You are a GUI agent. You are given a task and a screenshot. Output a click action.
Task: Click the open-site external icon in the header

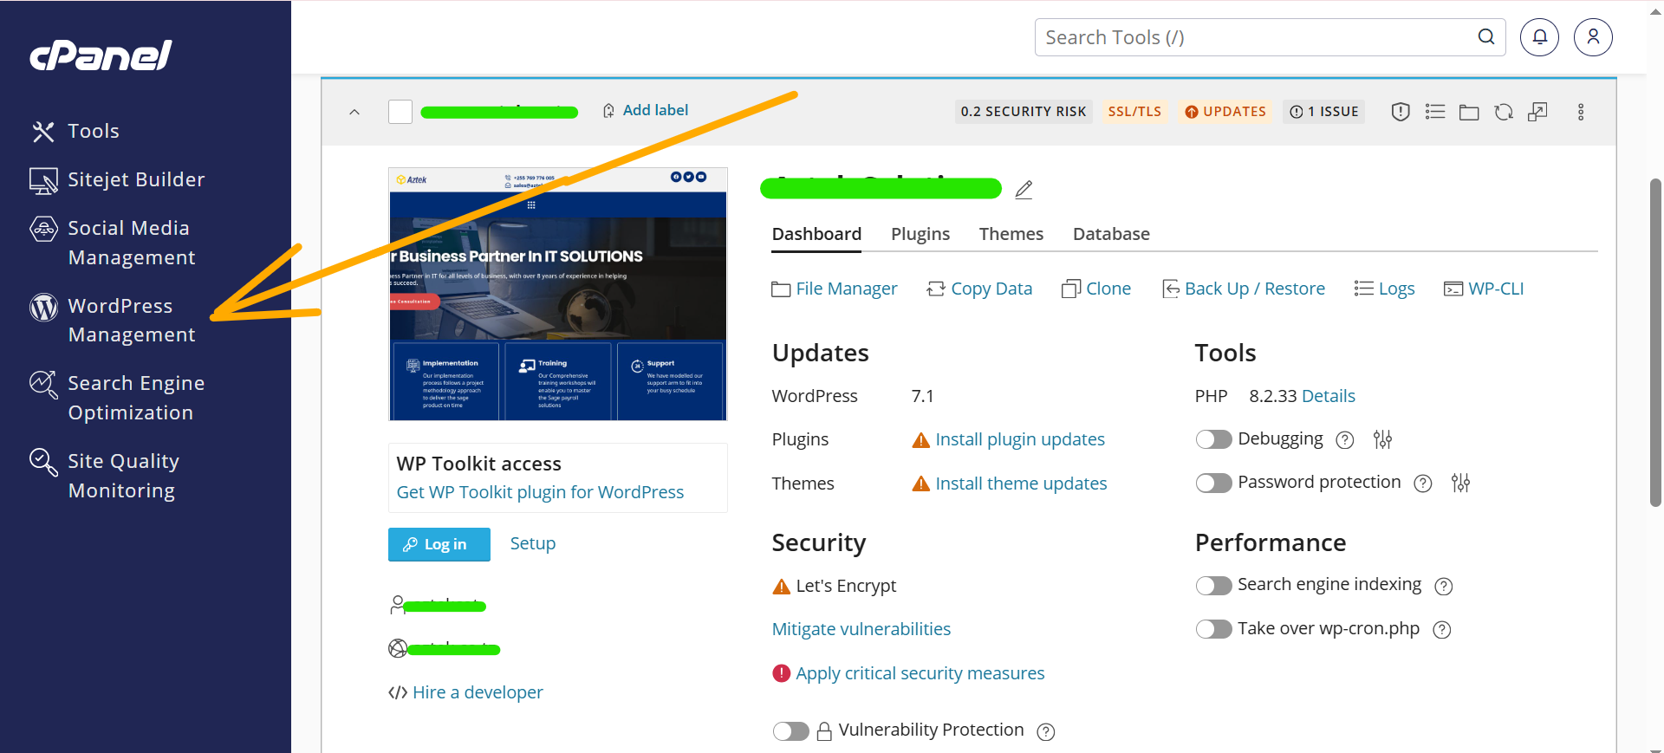pos(1537,112)
